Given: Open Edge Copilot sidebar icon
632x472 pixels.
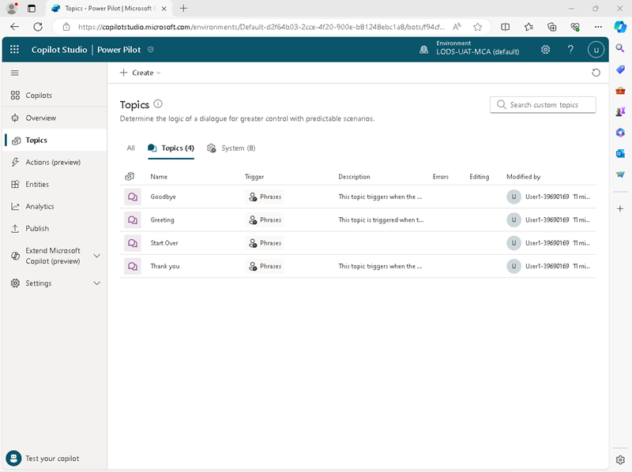Looking at the screenshot, I should [x=620, y=27].
